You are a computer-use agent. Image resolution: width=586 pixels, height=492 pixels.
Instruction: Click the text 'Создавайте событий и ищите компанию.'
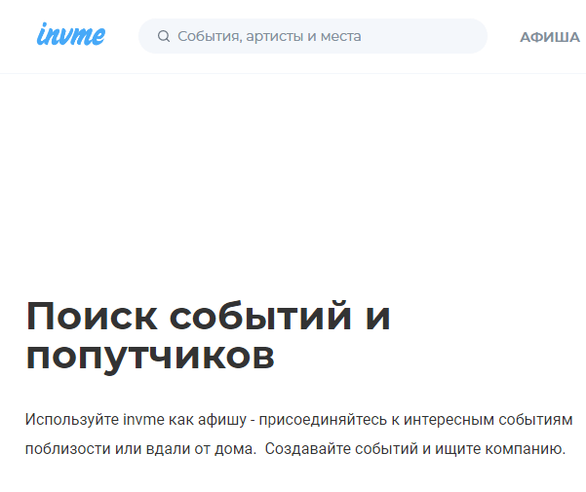click(x=415, y=449)
